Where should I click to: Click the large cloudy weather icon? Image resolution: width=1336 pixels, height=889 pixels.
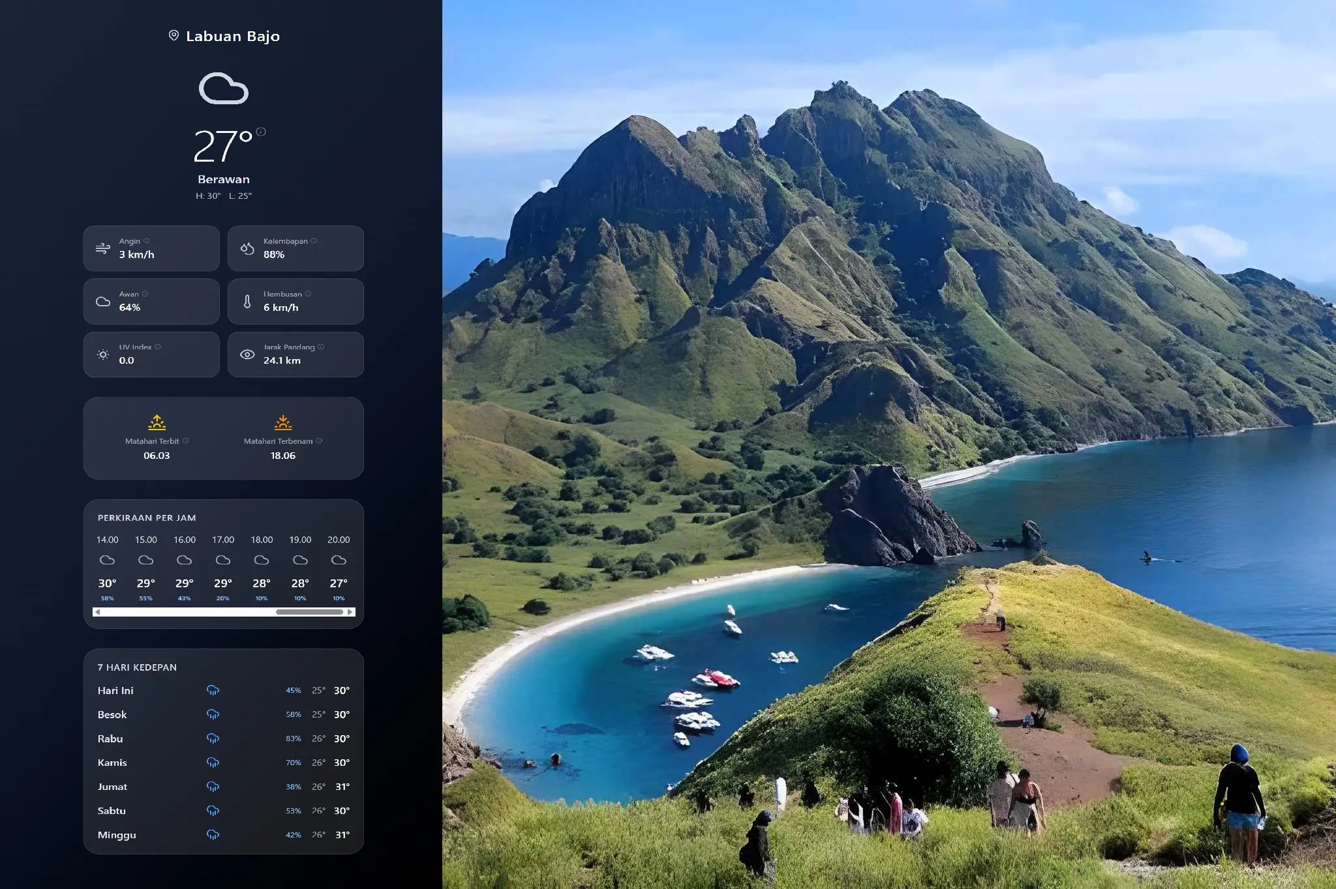[222, 88]
